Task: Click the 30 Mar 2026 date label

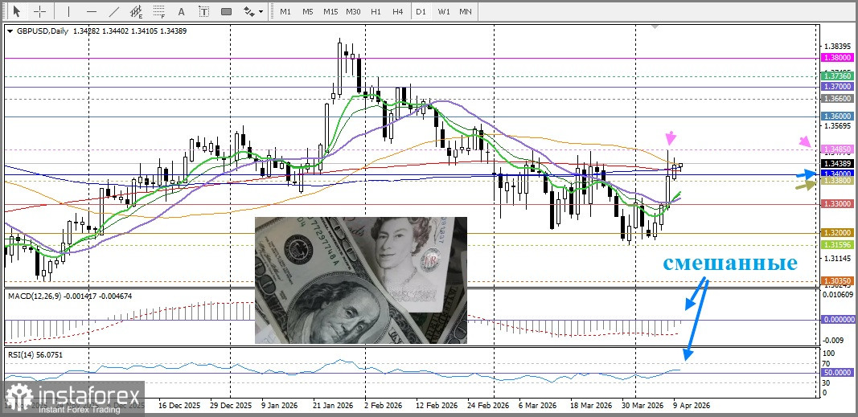Action: pyautogui.click(x=642, y=406)
